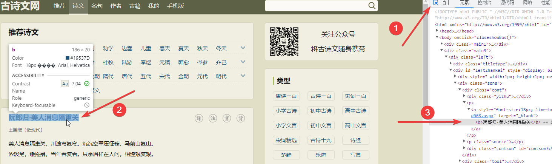Open the 宋词三百 category button

356,96
